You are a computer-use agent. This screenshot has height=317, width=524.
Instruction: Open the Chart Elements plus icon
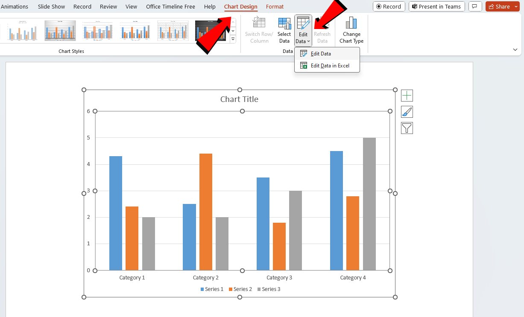coord(407,96)
